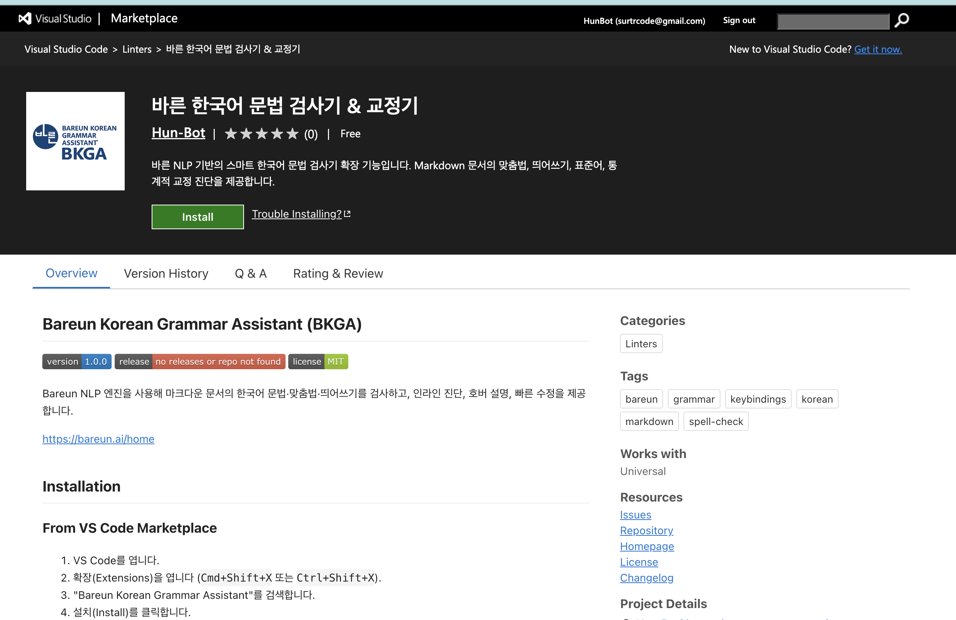Click the version 1.0.0 badge
Screen dimensions: 956x620
[x=76, y=361]
